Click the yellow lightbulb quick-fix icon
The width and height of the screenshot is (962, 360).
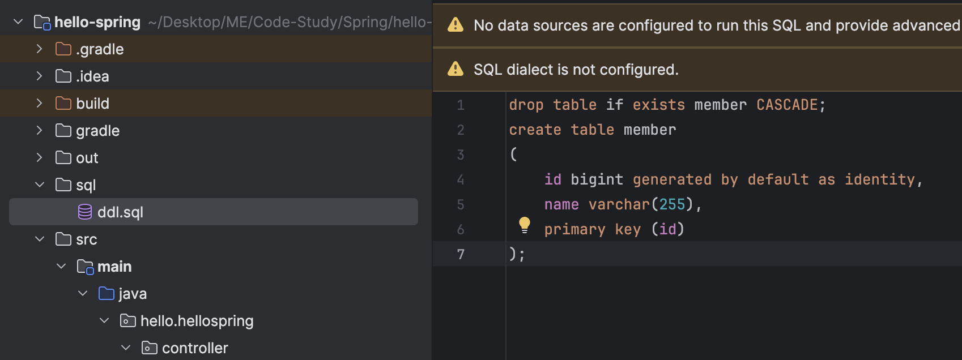[525, 225]
